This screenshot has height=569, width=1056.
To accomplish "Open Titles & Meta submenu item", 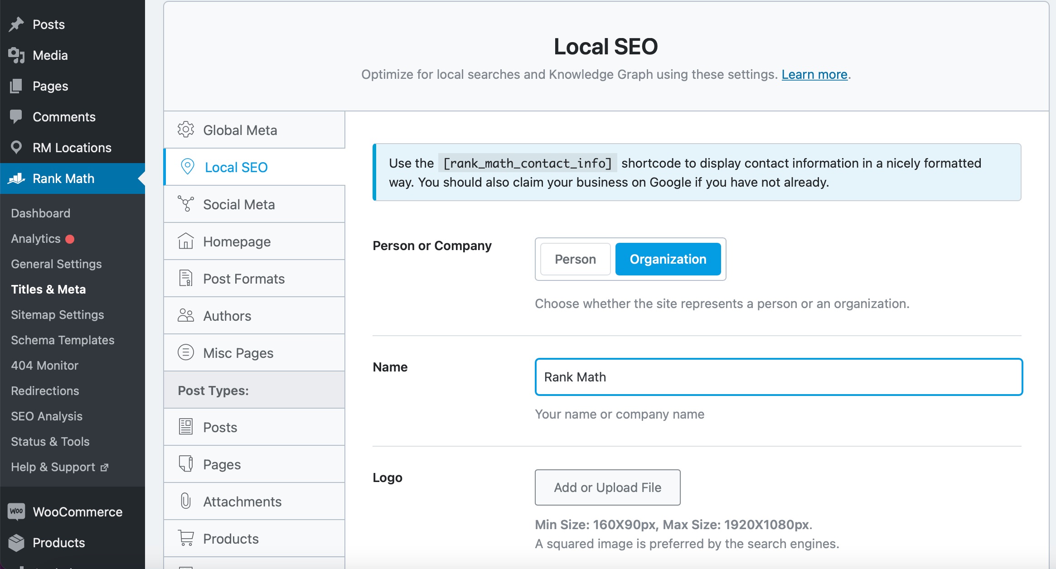I will click(48, 289).
